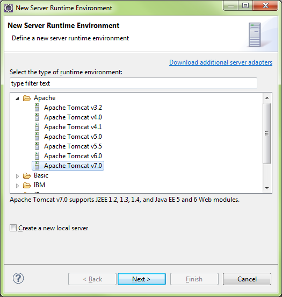Open help with the question mark icon
This screenshot has width=282, height=297.
[x=18, y=278]
